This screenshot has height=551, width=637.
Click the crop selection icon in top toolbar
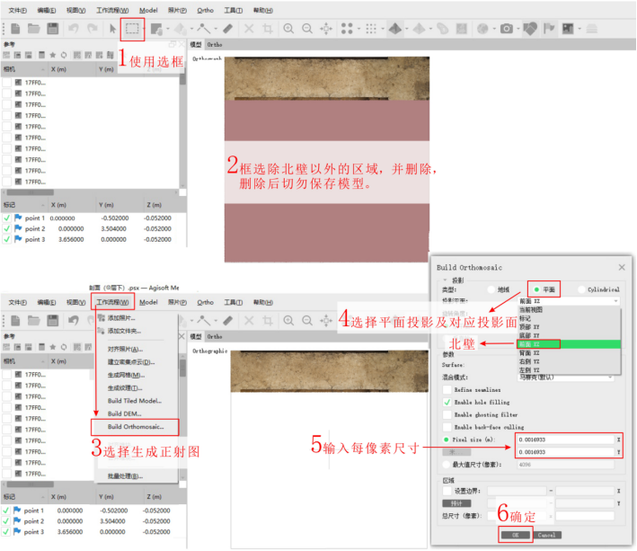point(268,29)
